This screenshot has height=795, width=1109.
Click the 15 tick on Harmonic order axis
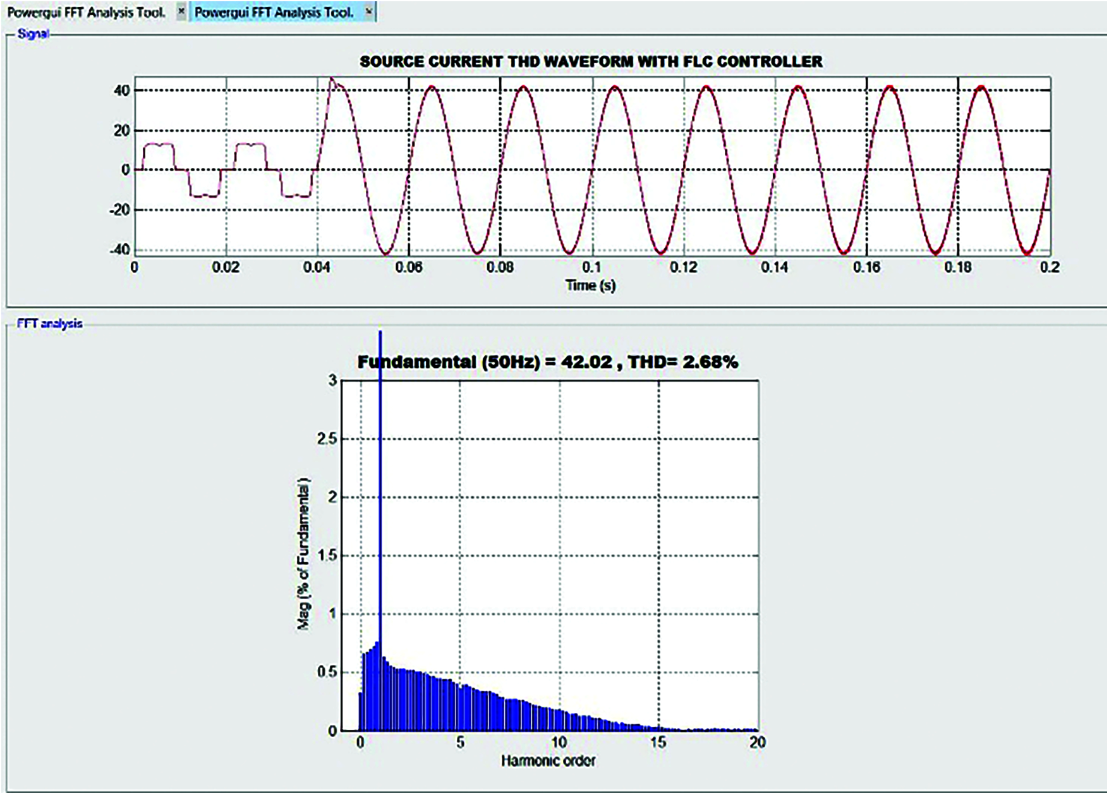point(658,743)
